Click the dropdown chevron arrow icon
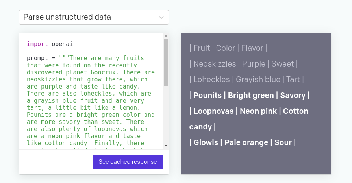Image resolution: width=352 pixels, height=183 pixels. pyautogui.click(x=161, y=17)
